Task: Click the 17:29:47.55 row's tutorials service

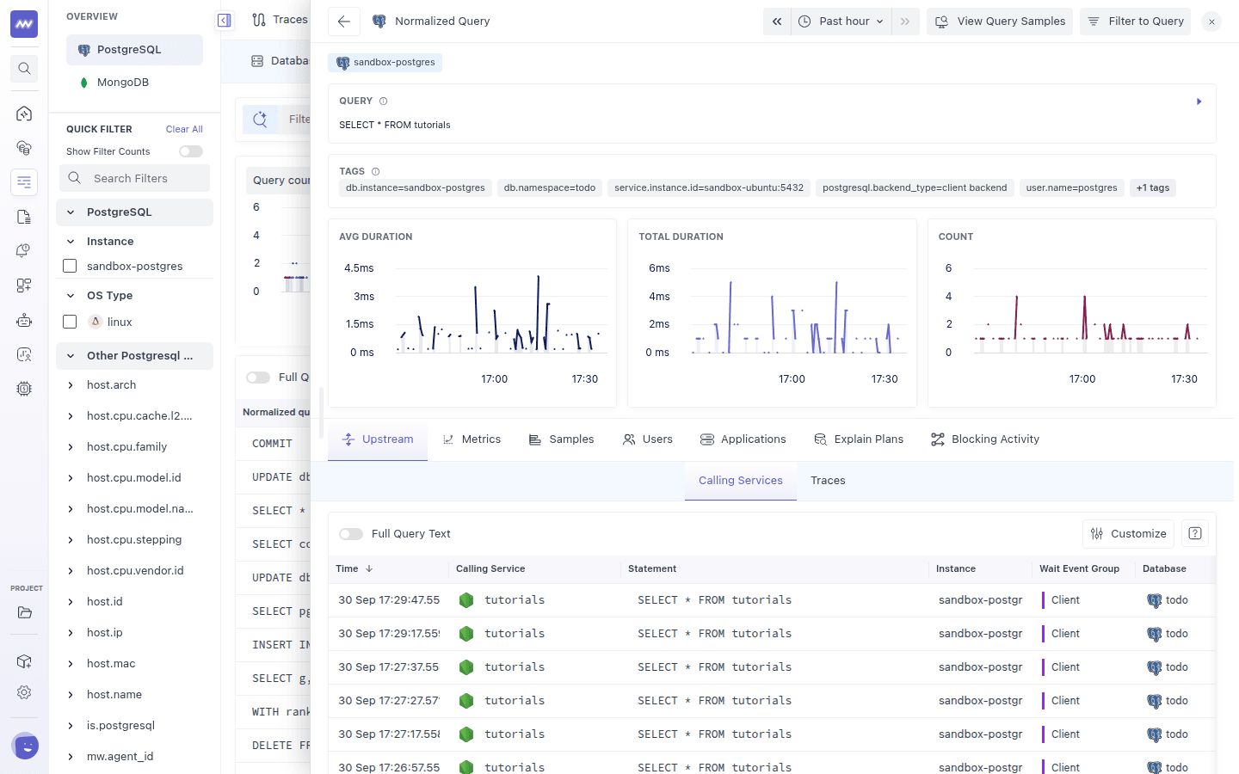Action: 515,600
